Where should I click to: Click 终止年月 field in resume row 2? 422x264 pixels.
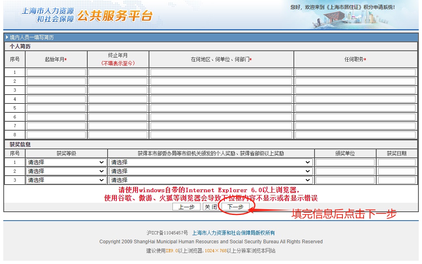(x=118, y=81)
